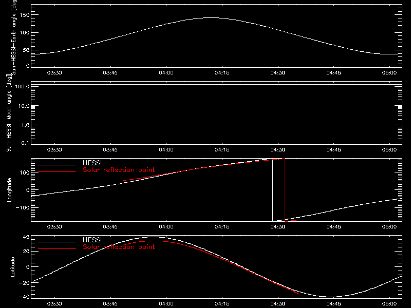Click the 40 tick label on Latitude plot

26,237
